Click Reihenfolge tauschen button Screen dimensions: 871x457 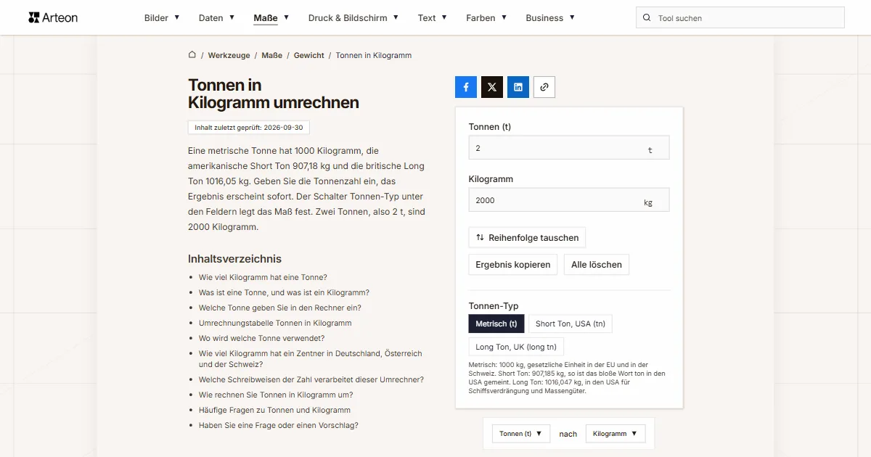click(x=527, y=237)
